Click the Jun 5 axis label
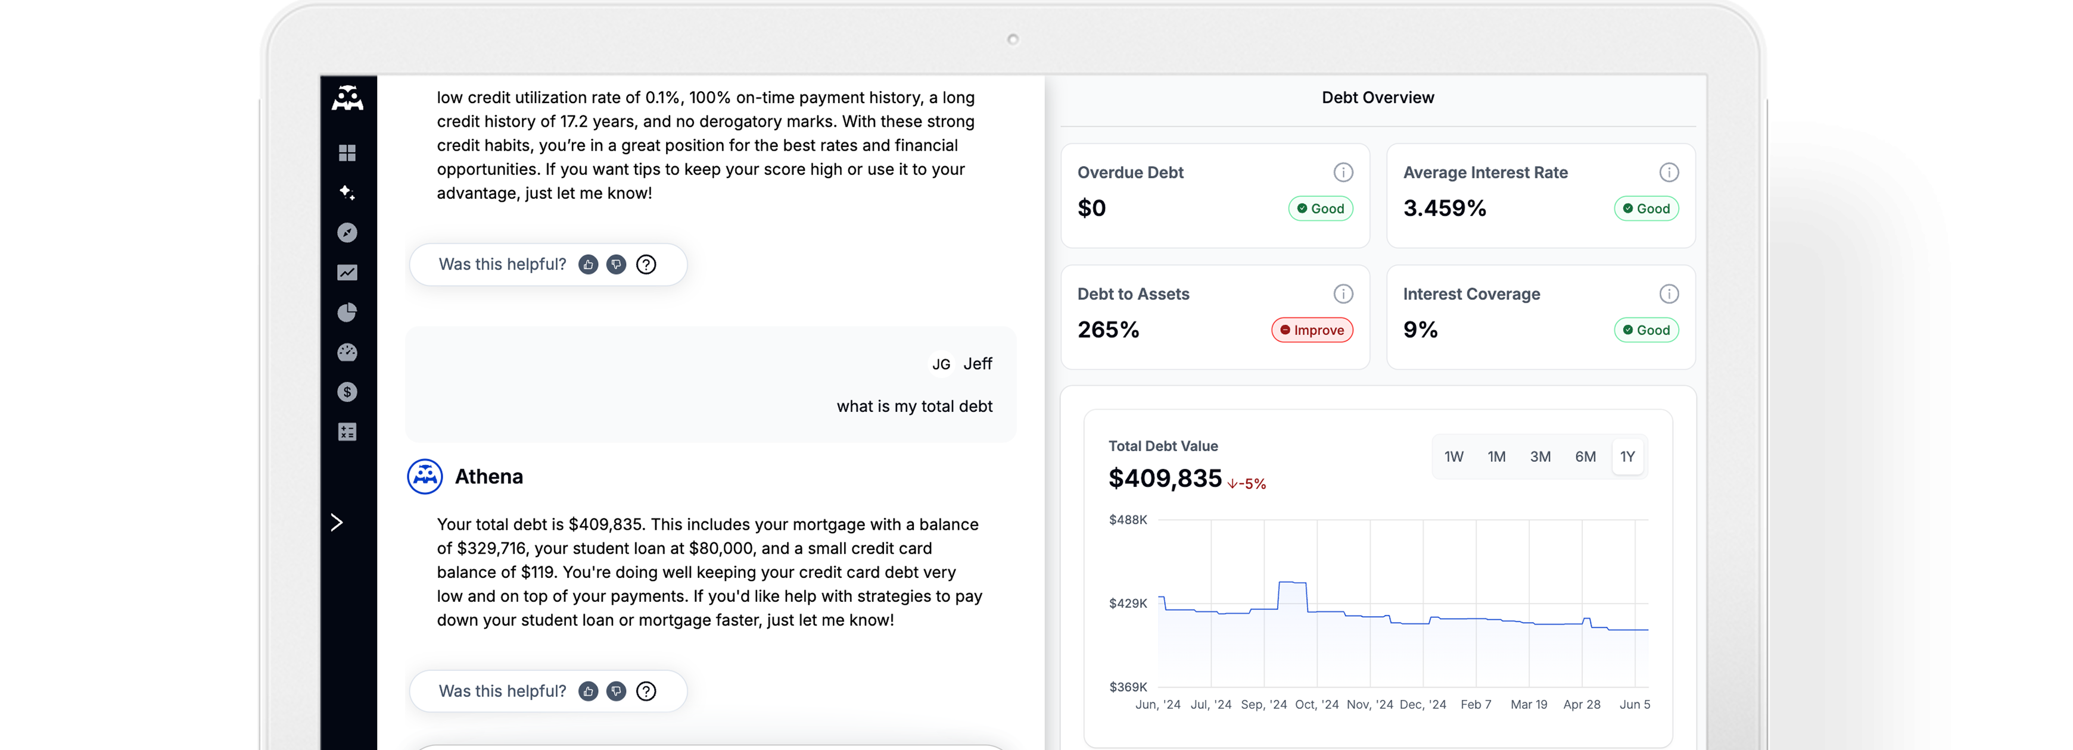Screen dimensions: 2073x750 [1635, 705]
